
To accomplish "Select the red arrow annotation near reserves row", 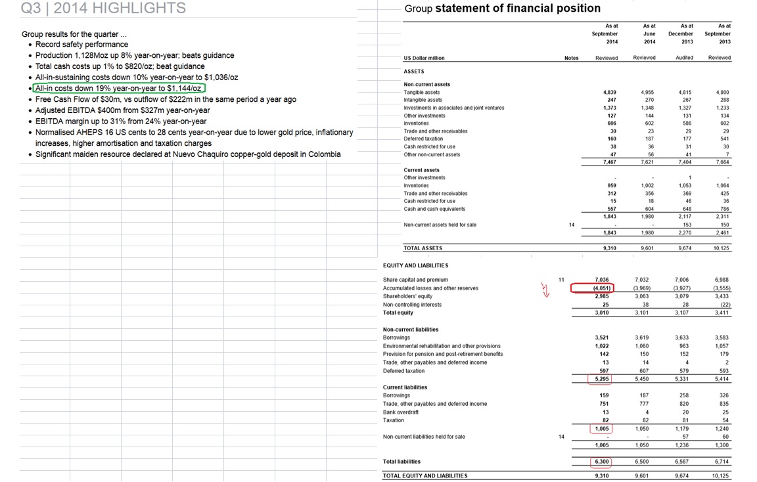I will click(546, 290).
